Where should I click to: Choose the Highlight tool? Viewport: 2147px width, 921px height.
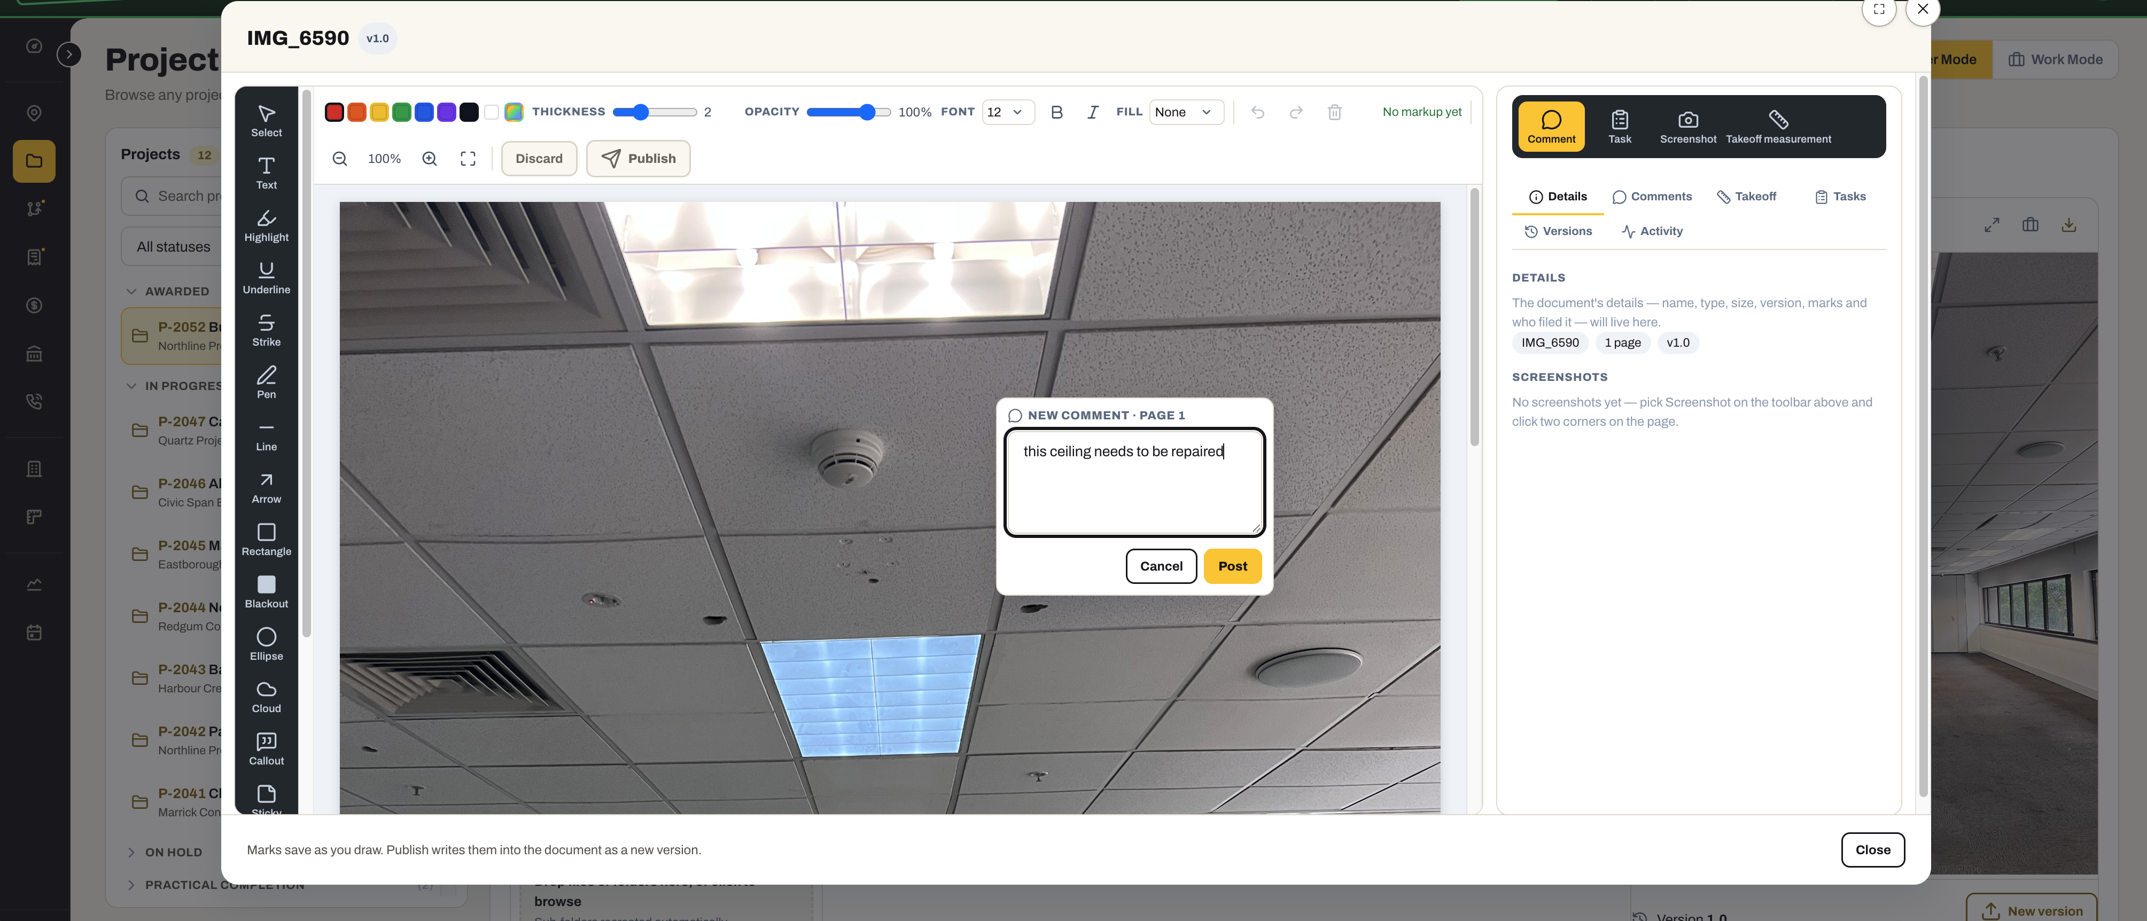266,226
